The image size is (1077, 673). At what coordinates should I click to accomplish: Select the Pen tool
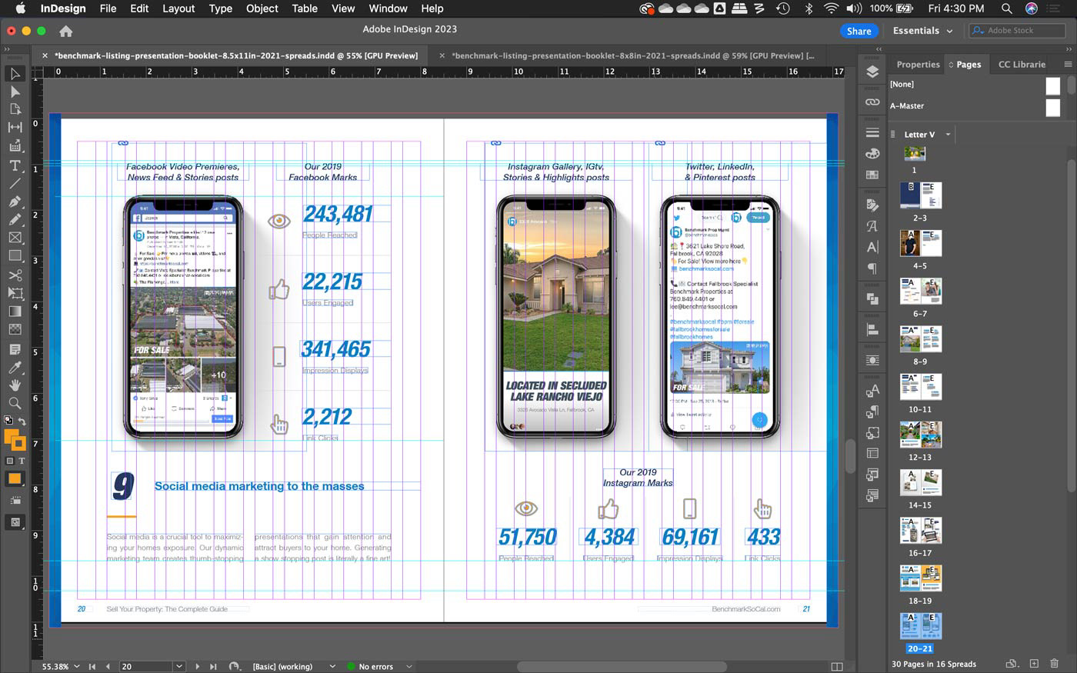[x=15, y=202]
